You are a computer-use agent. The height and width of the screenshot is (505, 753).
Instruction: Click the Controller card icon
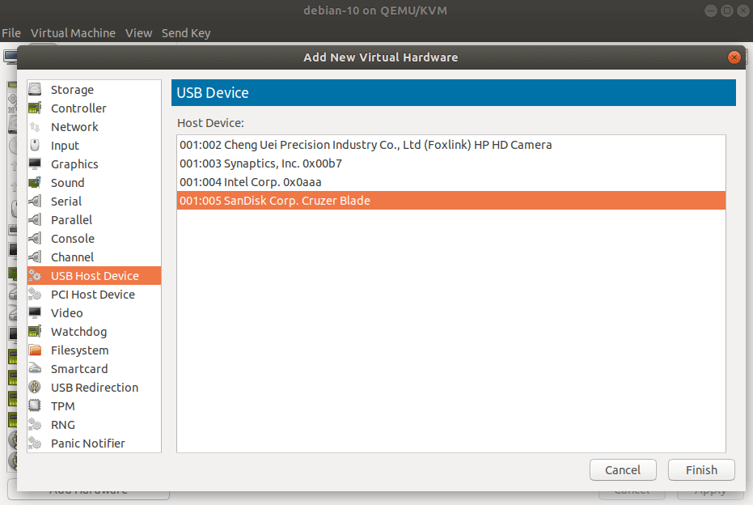[x=35, y=108]
